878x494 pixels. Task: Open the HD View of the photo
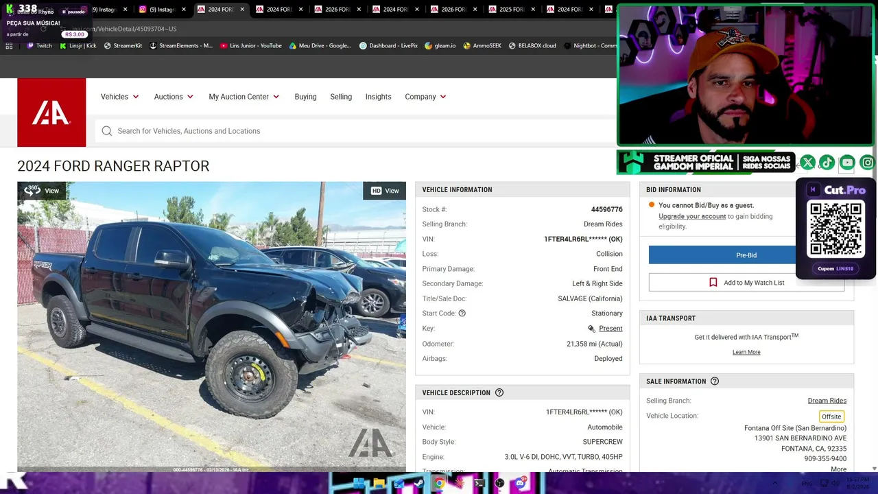385,191
